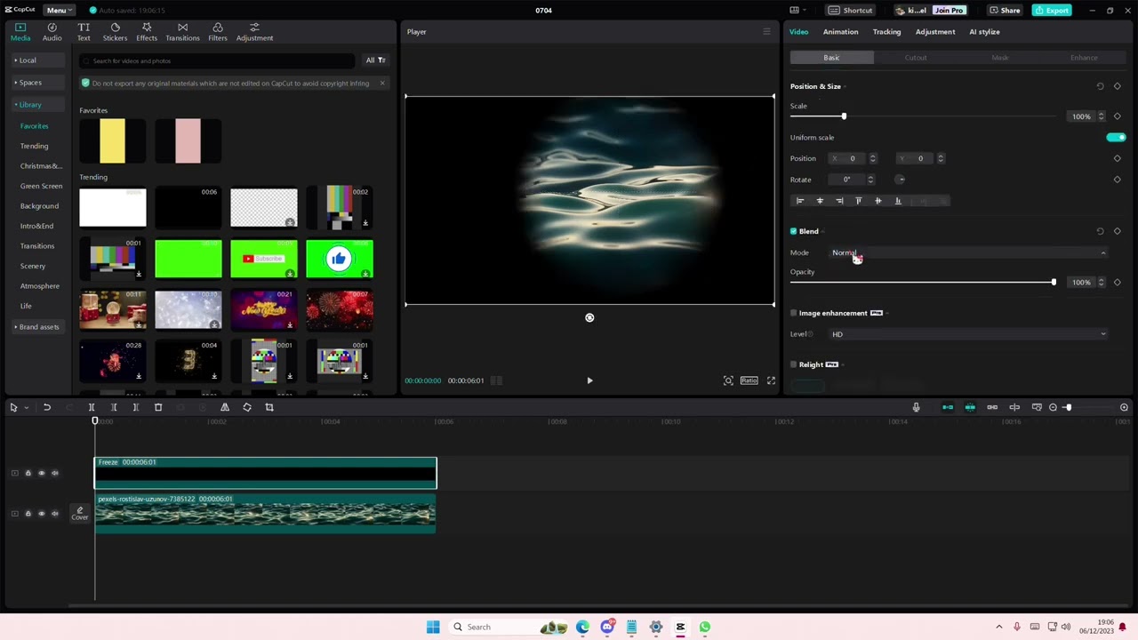Switch to the Tracking tab
The height and width of the screenshot is (640, 1138).
[x=886, y=32]
